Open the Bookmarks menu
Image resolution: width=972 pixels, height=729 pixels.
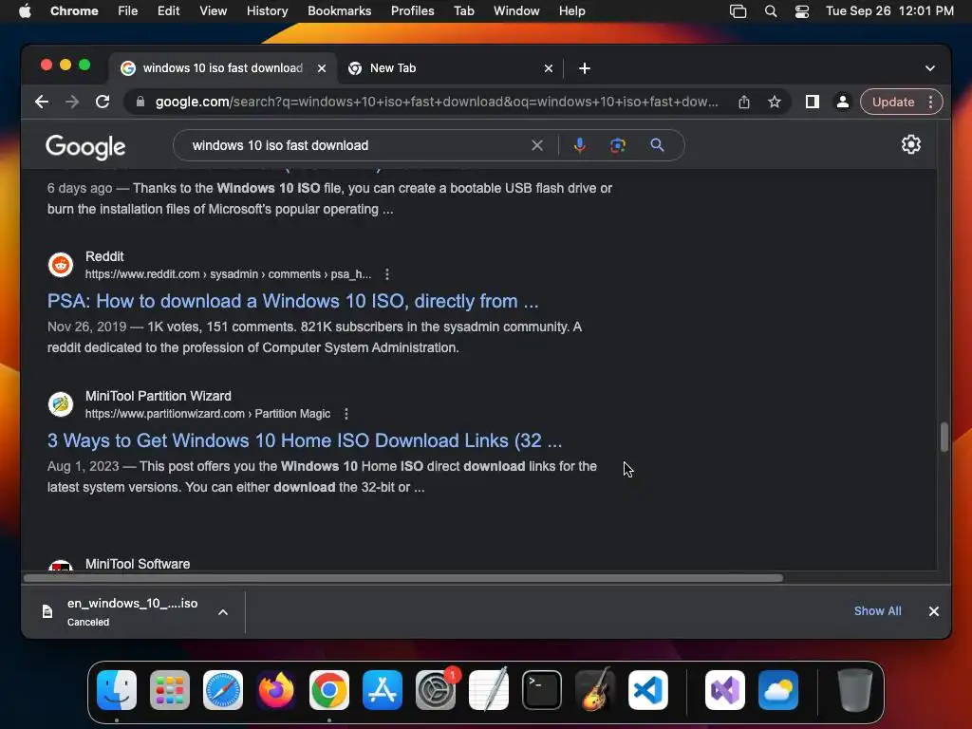[x=340, y=11]
